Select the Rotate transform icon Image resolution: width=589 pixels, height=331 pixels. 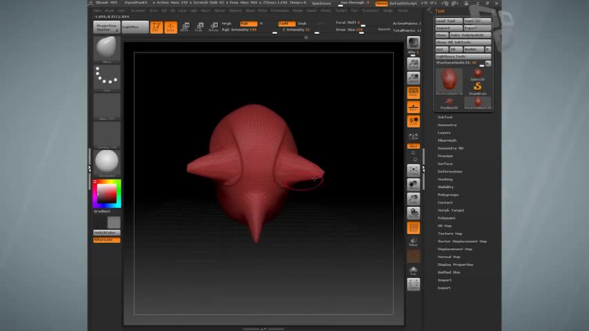click(213, 28)
